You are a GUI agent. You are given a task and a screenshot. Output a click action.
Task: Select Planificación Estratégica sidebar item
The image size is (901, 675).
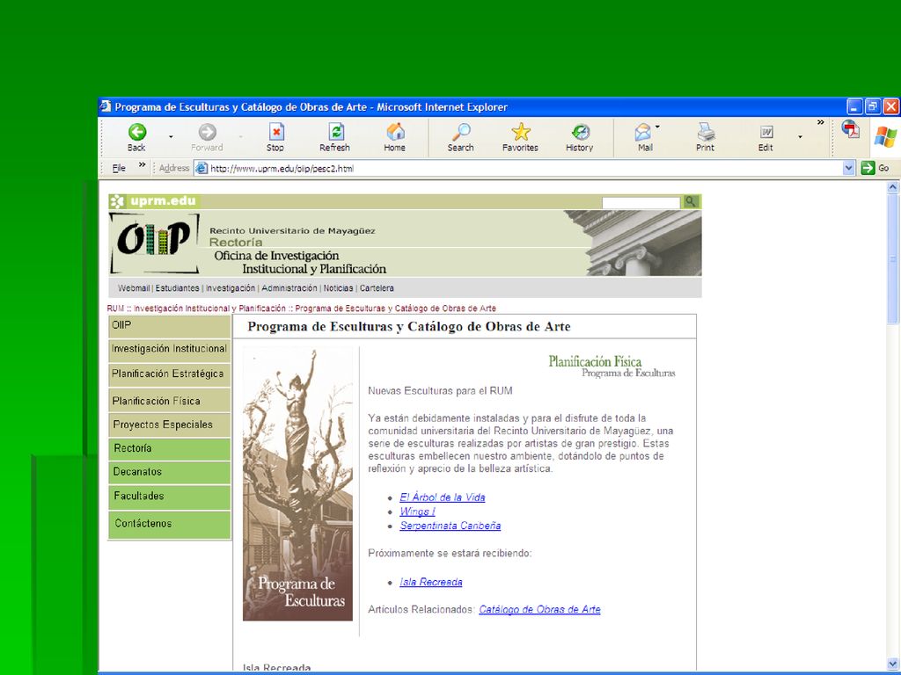[x=170, y=374]
